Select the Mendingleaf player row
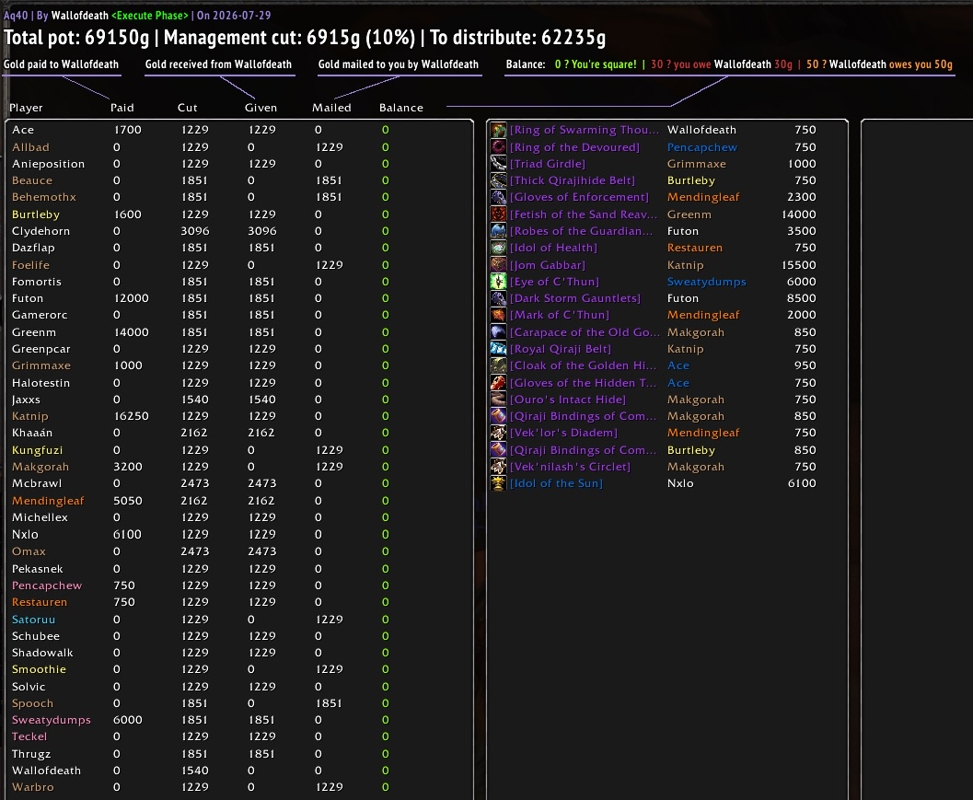Viewport: 973px width, 800px height. 239,500
